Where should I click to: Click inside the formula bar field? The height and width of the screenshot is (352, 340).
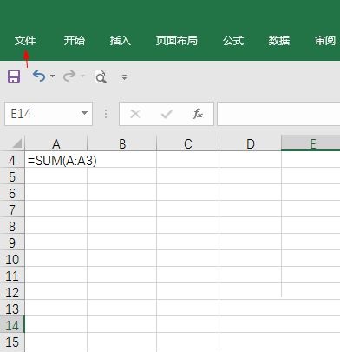pyautogui.click(x=278, y=114)
